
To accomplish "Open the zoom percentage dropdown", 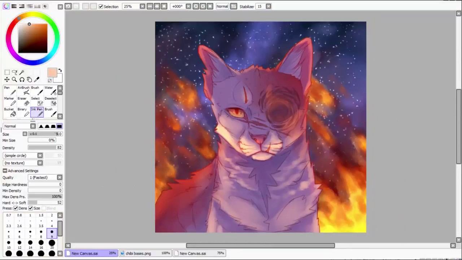I will [142, 6].
